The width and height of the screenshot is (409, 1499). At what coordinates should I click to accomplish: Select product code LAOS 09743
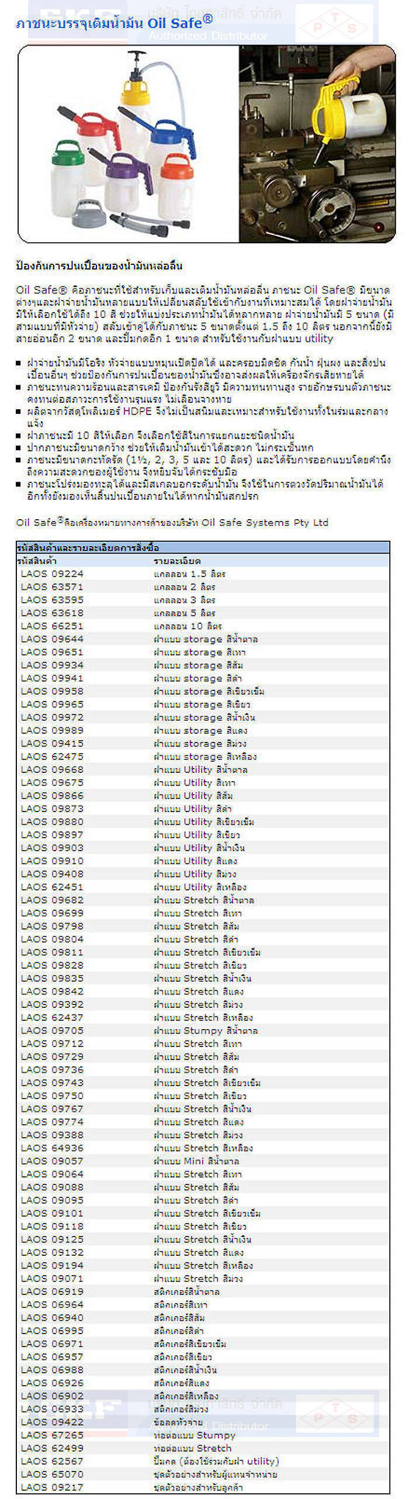pos(52,1083)
